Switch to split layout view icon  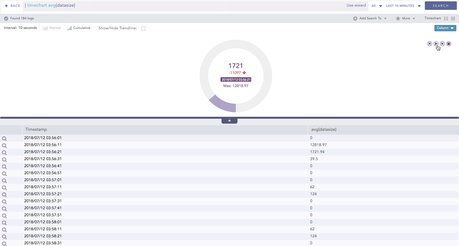[x=446, y=19]
